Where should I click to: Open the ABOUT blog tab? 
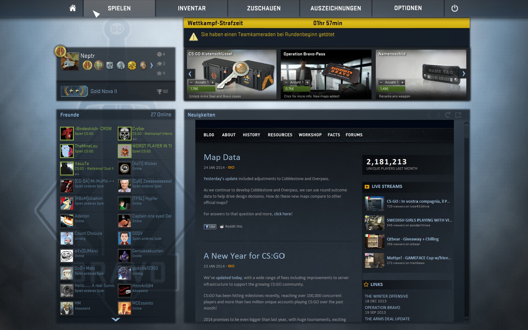tap(228, 135)
